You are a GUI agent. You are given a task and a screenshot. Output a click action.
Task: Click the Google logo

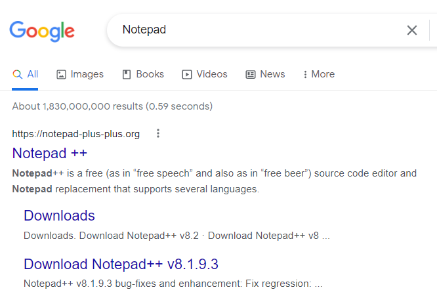click(x=42, y=31)
